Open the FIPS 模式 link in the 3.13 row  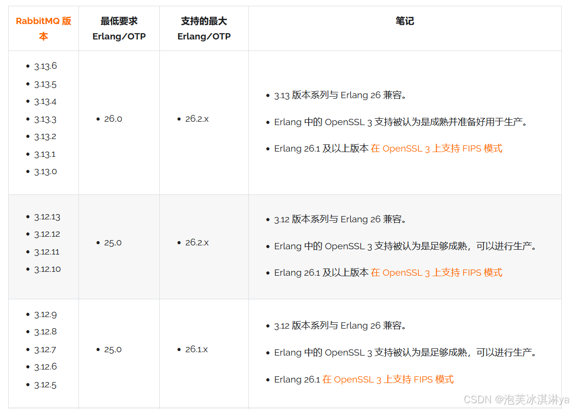(x=436, y=149)
